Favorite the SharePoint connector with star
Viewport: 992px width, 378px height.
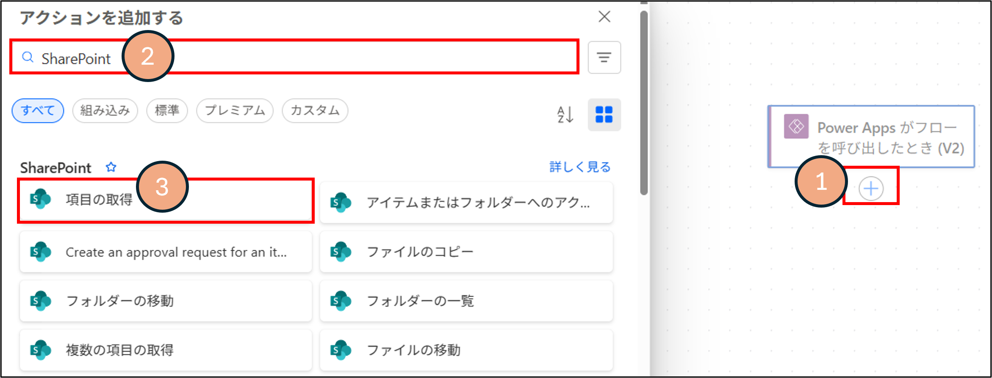(x=111, y=167)
